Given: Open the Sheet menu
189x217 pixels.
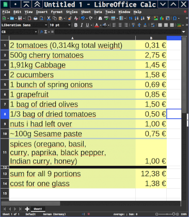Looking at the screenshot, I should pos(86,12).
